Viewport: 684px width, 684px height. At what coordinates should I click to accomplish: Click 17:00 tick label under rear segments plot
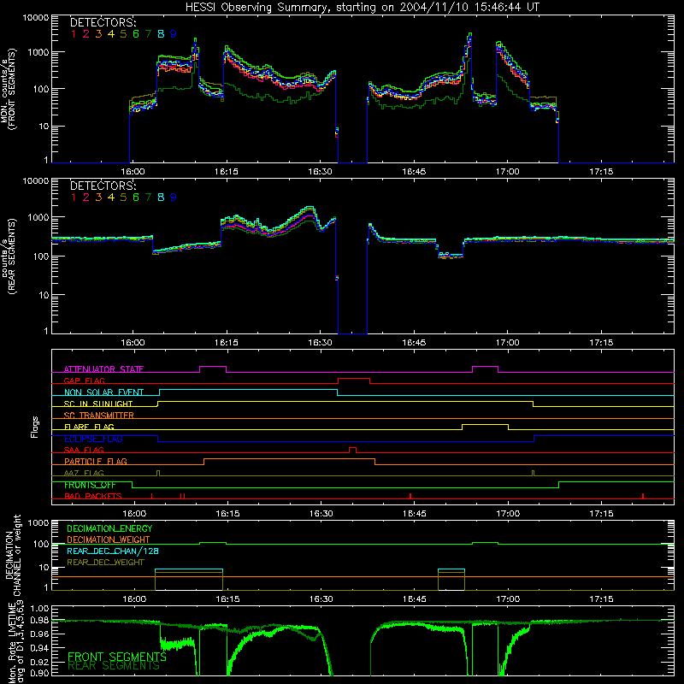click(x=507, y=343)
